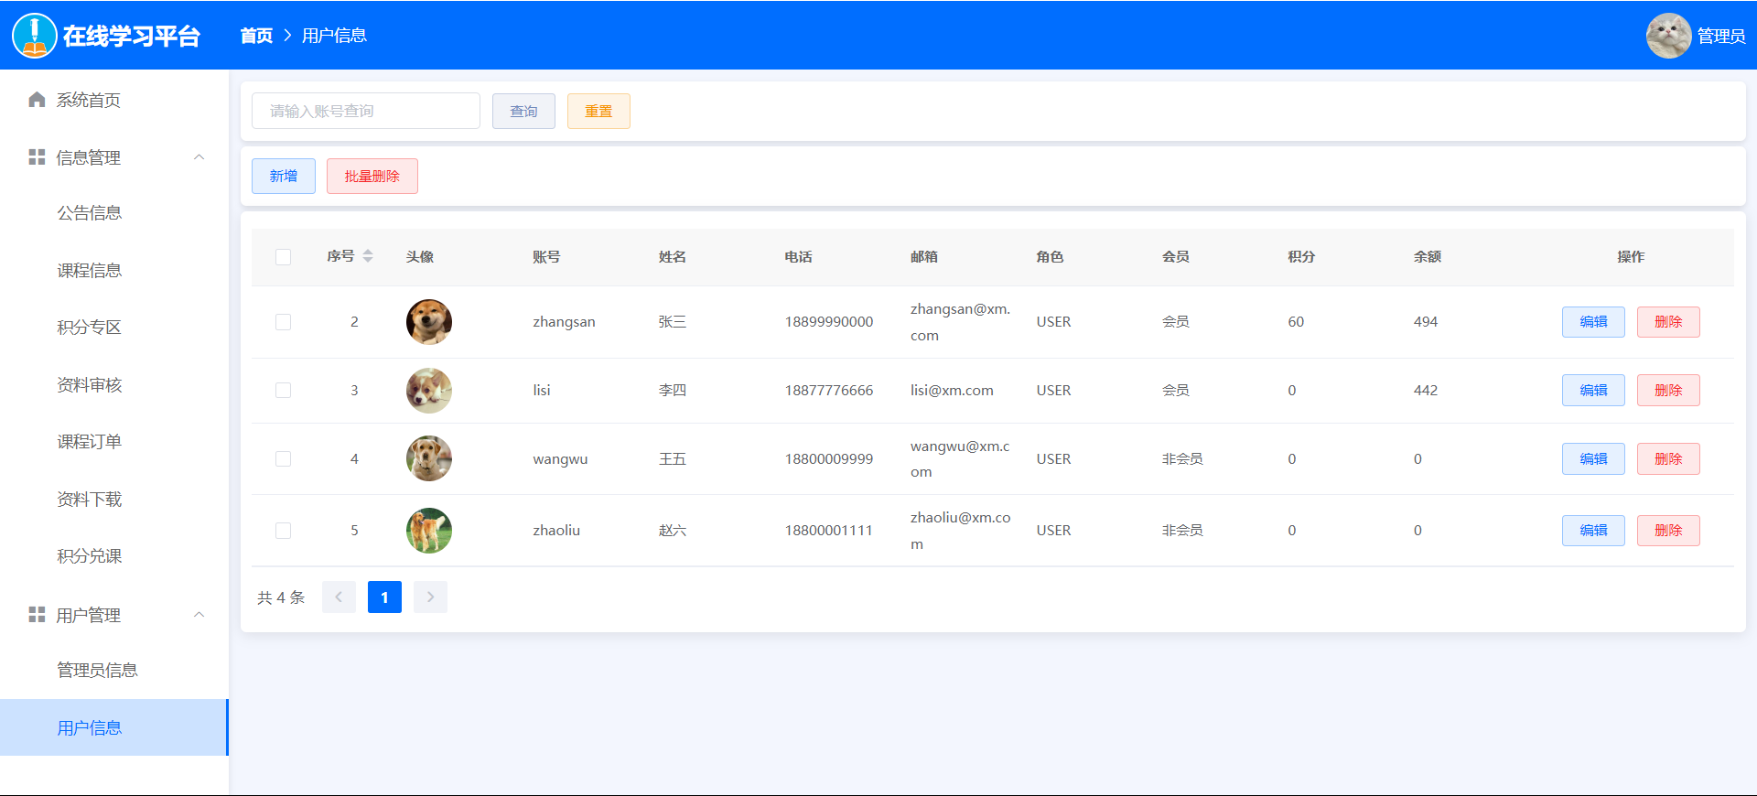
Task: Click the 重置 reset button
Action: [598, 112]
